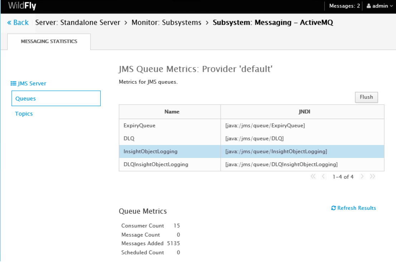Click the Refresh Results icon
This screenshot has width=396, height=262.
[333, 208]
